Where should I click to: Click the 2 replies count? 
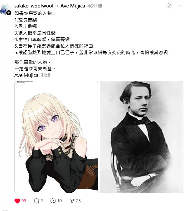click(42, 201)
